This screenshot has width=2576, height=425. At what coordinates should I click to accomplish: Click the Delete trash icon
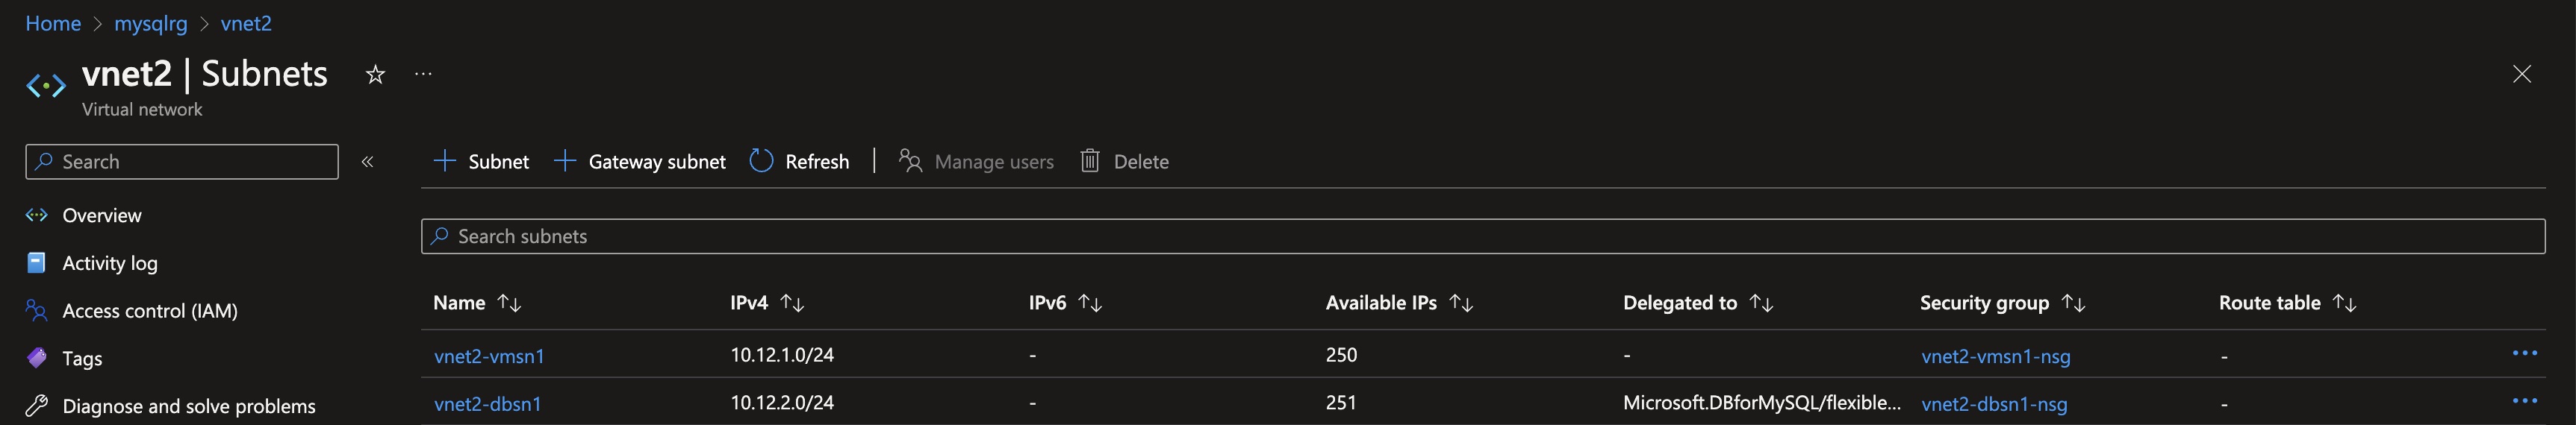[x=1090, y=160]
